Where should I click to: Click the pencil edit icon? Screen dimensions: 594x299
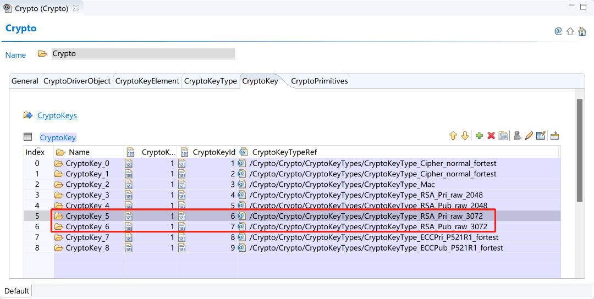[x=529, y=136]
